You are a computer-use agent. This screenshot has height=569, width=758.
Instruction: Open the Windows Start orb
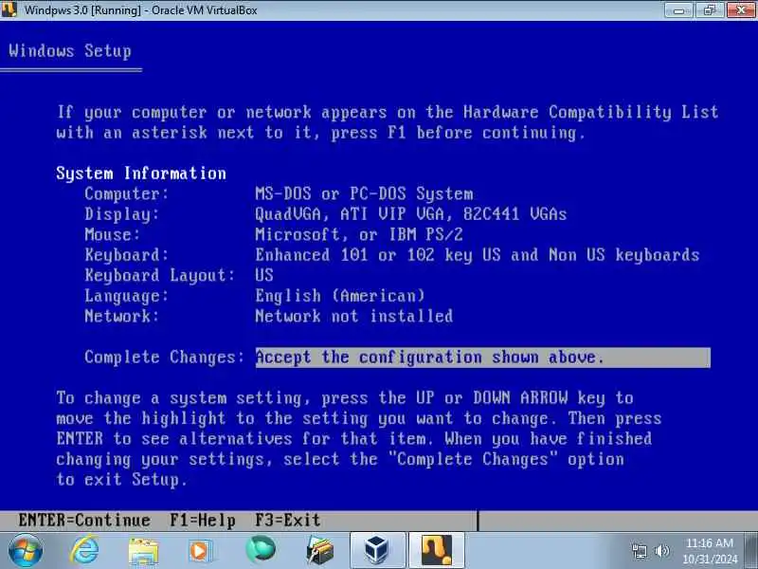point(25,551)
